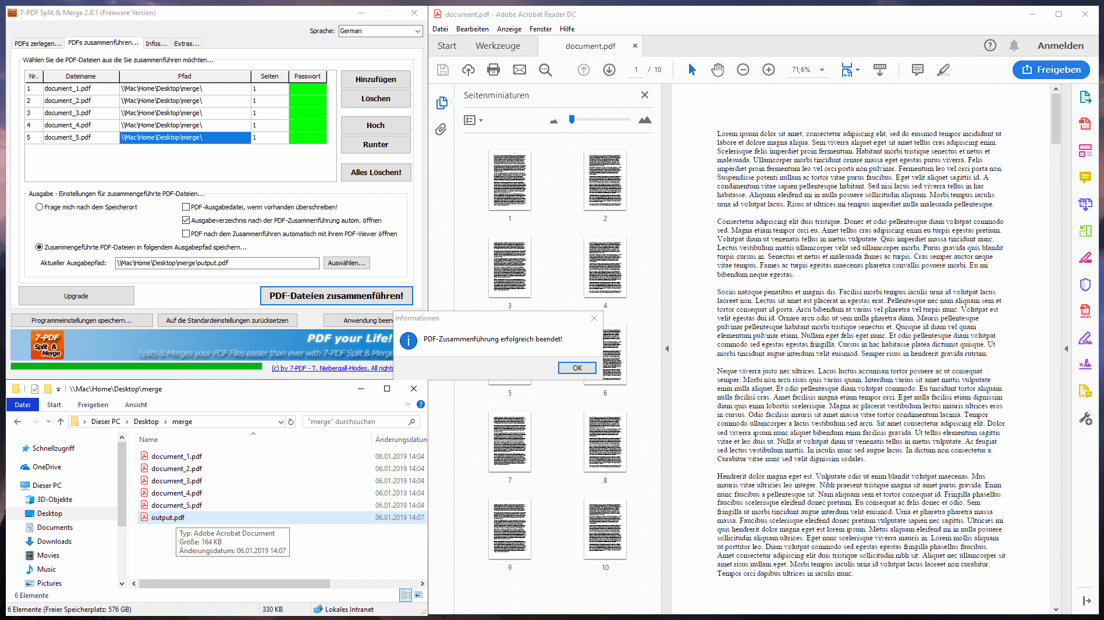
Task: Select 'Frage mich nach dem Speicherort' radio
Action: 40,207
